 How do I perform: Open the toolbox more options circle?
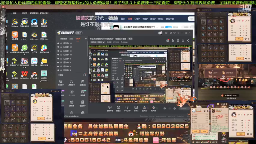pyautogui.click(x=84, y=75)
